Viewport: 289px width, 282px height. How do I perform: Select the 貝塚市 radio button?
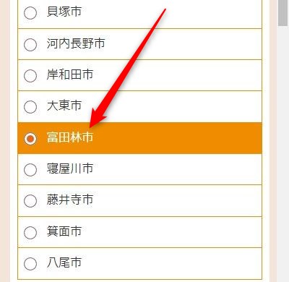click(x=30, y=13)
